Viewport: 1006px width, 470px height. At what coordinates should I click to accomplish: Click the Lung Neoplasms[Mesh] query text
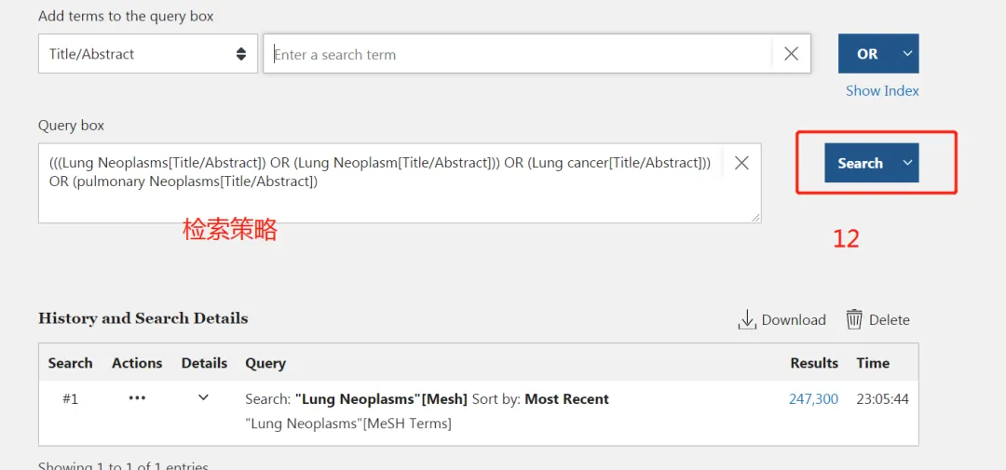381,399
